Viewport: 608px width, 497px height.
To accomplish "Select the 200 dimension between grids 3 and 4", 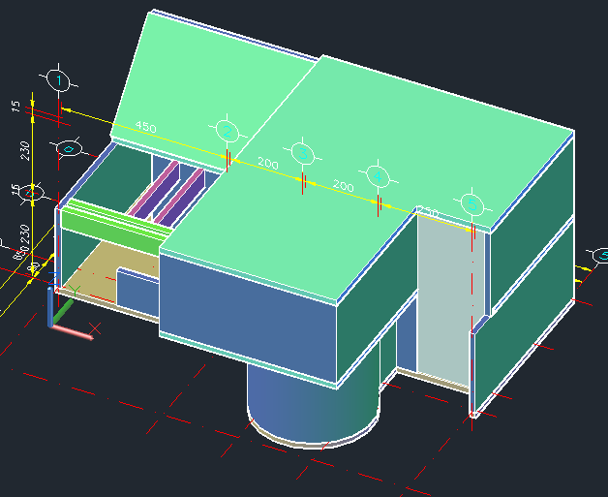I will point(343,185).
